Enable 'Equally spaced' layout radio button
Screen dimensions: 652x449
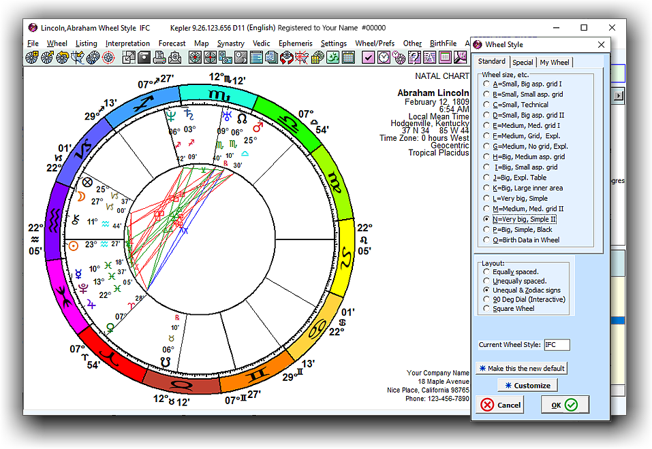coord(485,271)
